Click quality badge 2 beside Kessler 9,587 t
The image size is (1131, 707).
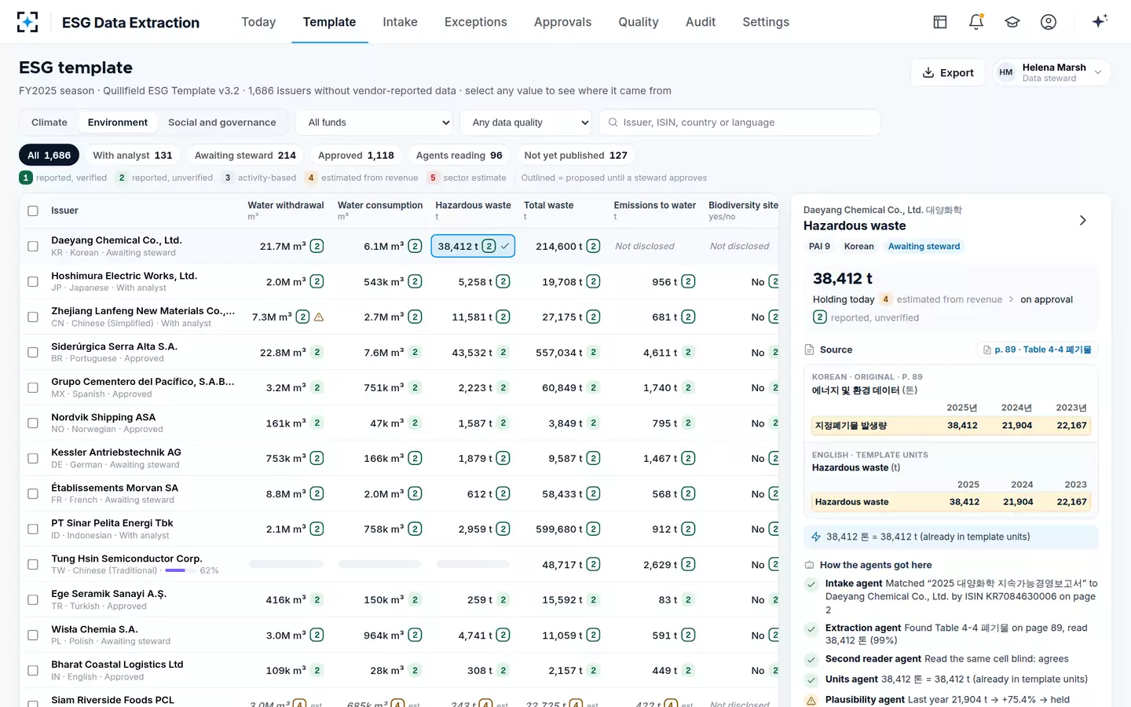click(594, 458)
